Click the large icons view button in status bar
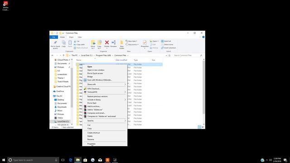The width and height of the screenshot is (290, 163). [203, 127]
